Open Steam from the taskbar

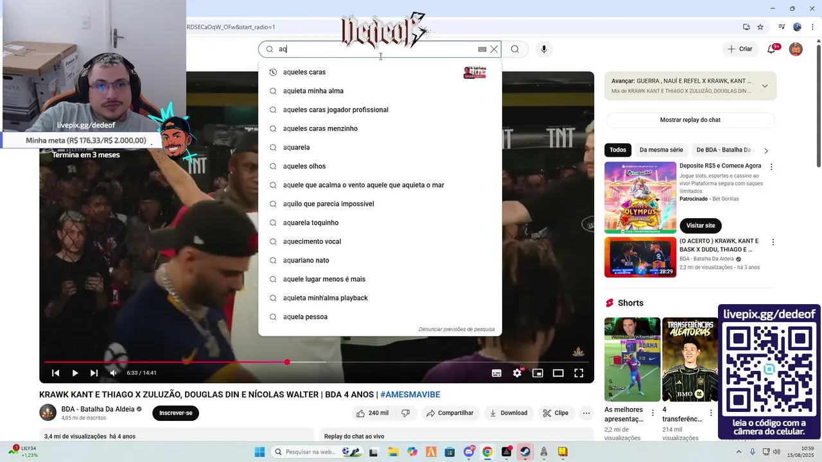(x=525, y=452)
